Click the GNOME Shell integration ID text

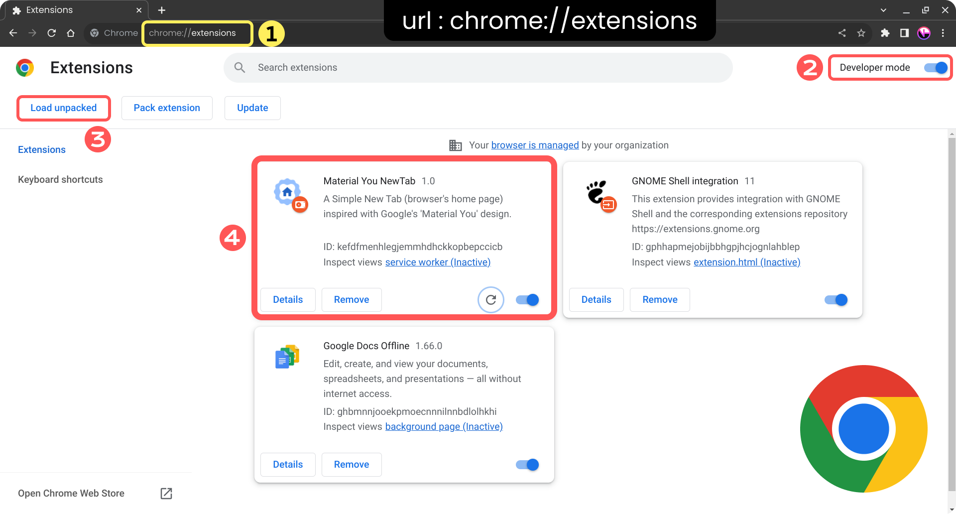pos(716,247)
